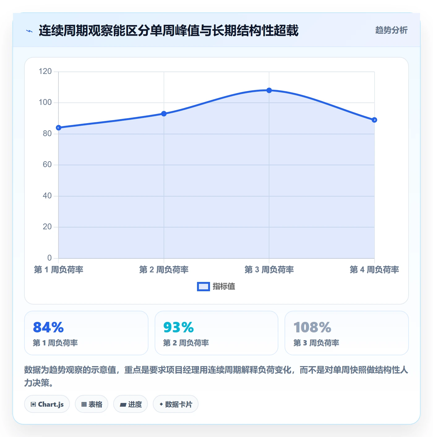The width and height of the screenshot is (433, 437).
Task: Click the lightning icon beside the title
Action: pyautogui.click(x=29, y=31)
